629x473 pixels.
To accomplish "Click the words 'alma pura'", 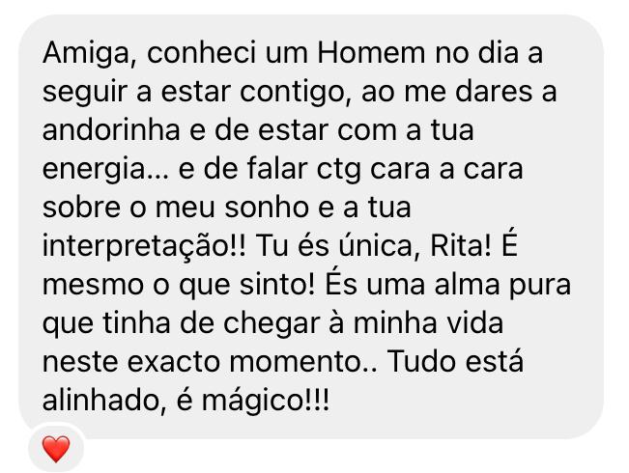I will point(502,286).
